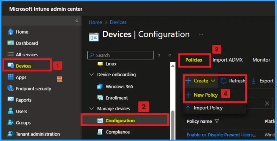This screenshot has width=277, height=141.
Task: Click the filter icon beside Policy name
Action: (217, 121)
